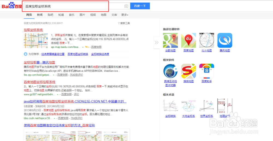Open 经纬度精确查询位置 suggestion

[53, 54]
